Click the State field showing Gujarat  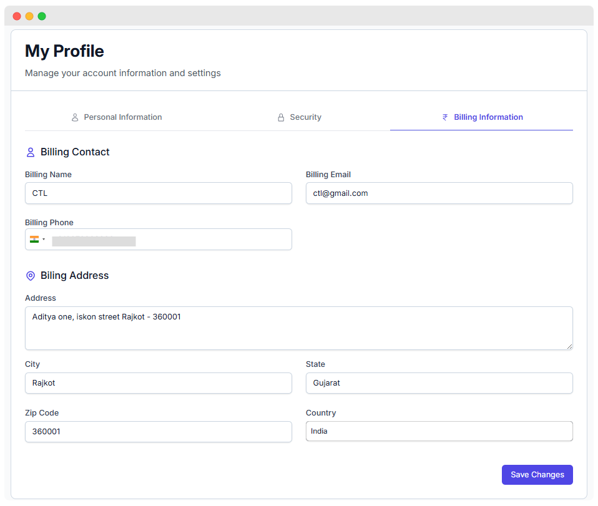(439, 383)
